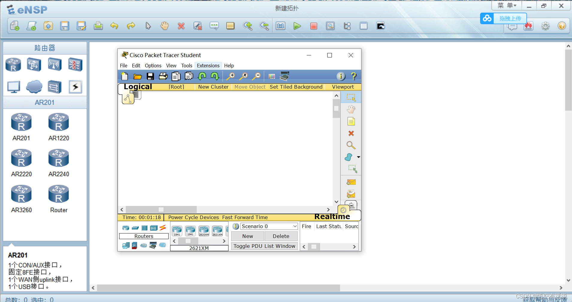Screen dimensions: 572x302
Task: Click the scenario info i button
Action: point(236,226)
